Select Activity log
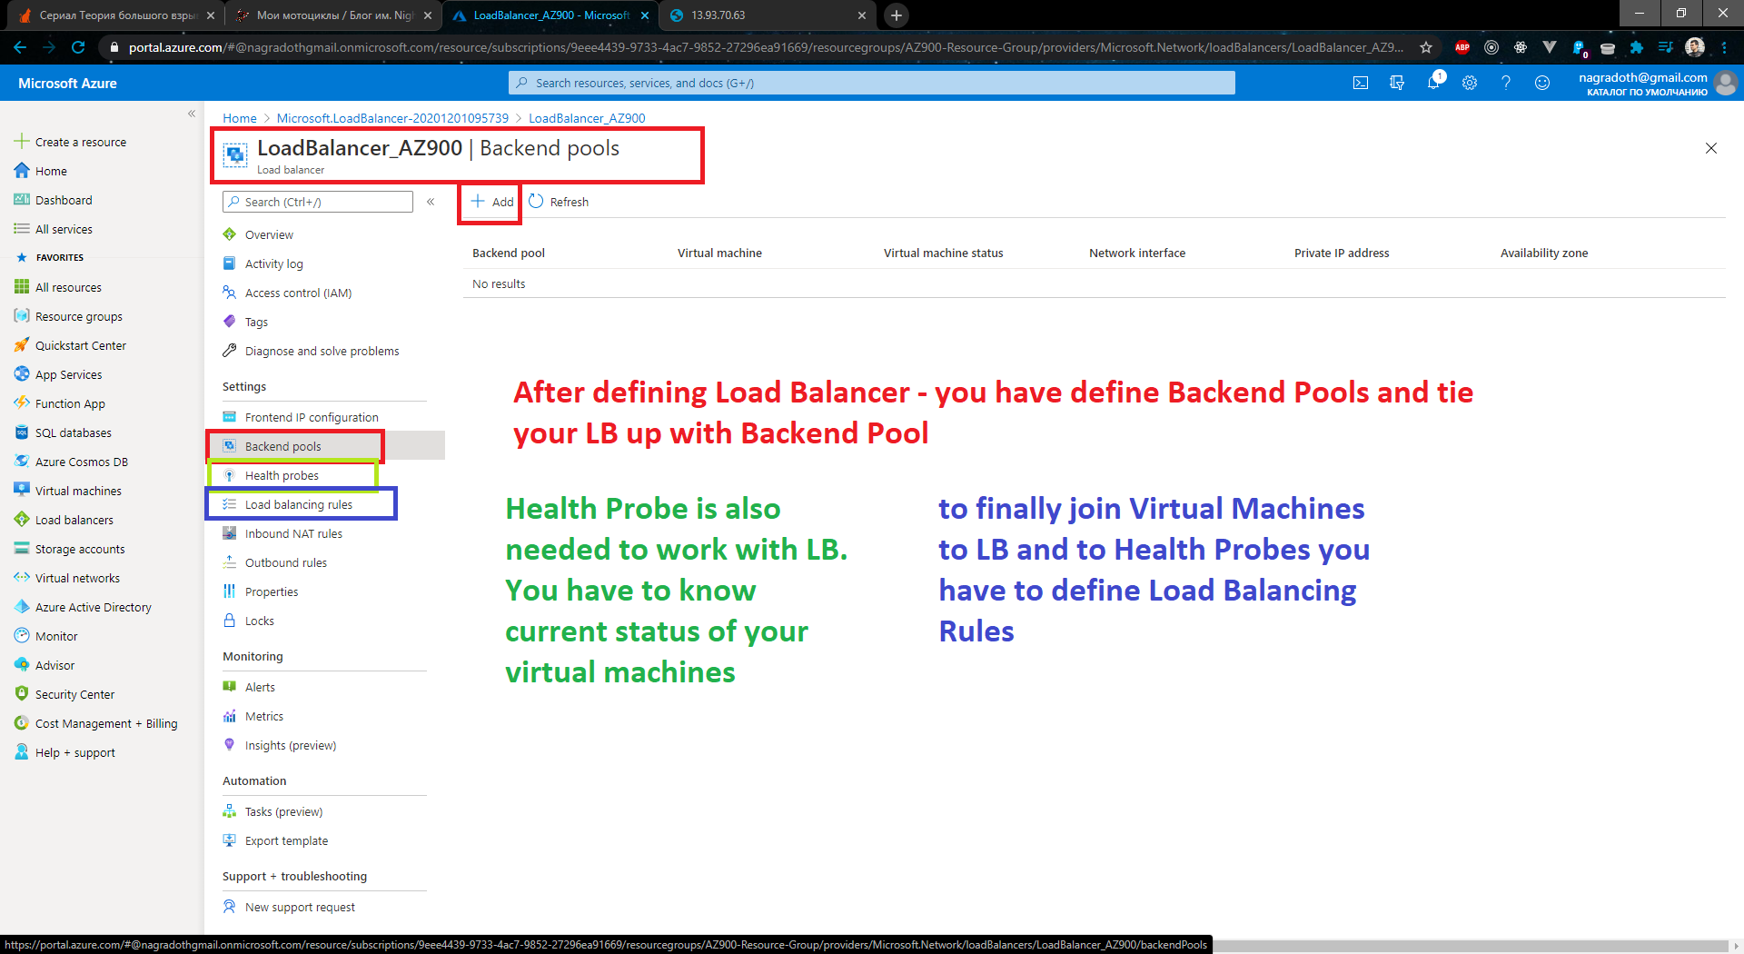1744x954 pixels. click(263, 263)
